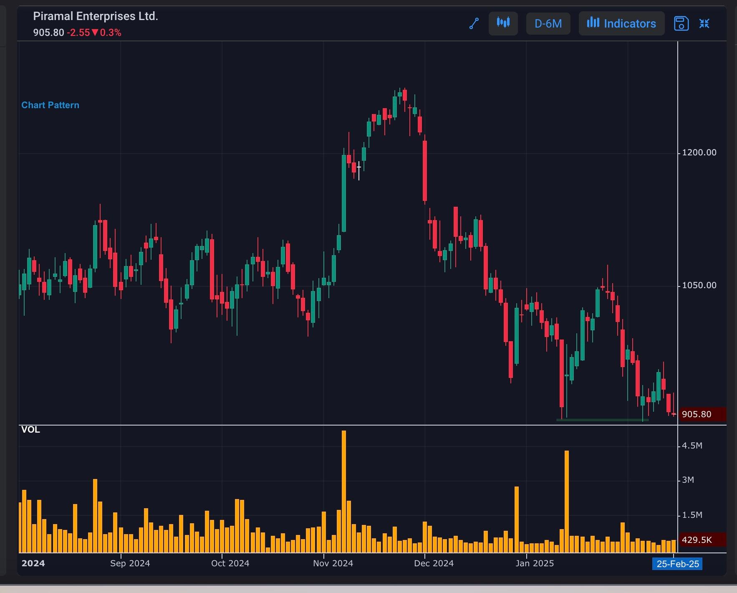
Task: Click the Sep 2024 time axis label
Action: point(130,563)
